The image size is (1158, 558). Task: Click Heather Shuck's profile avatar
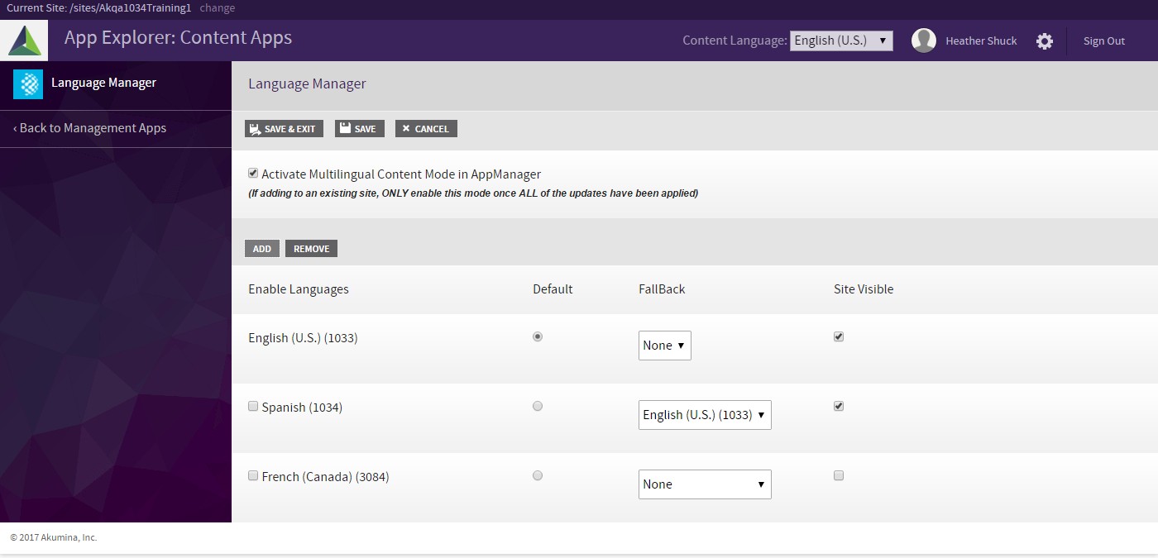[923, 39]
